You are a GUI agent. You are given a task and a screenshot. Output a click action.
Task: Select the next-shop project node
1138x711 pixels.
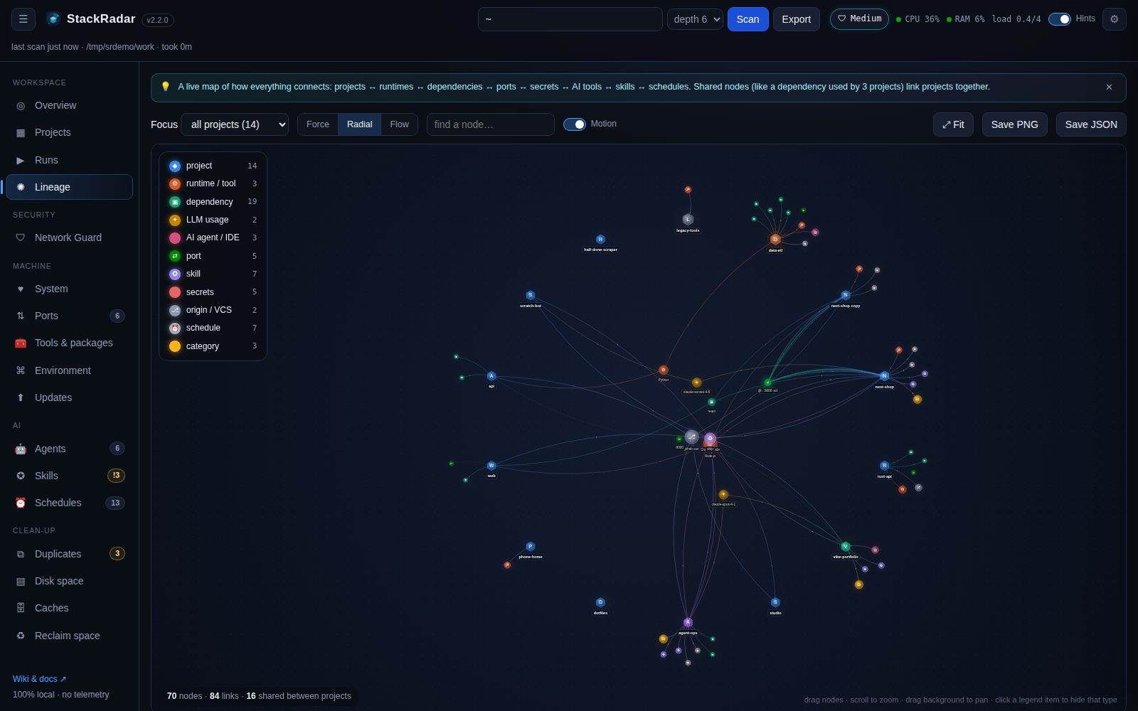(x=884, y=376)
